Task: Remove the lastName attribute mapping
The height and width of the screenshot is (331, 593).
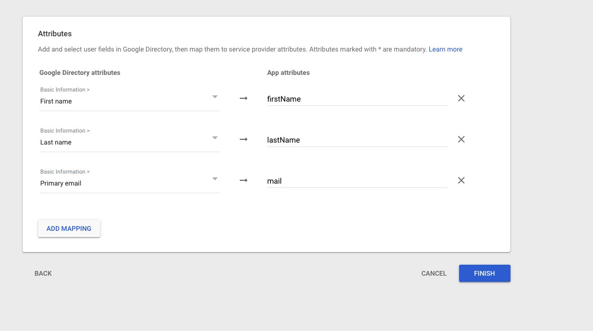Action: click(461, 140)
